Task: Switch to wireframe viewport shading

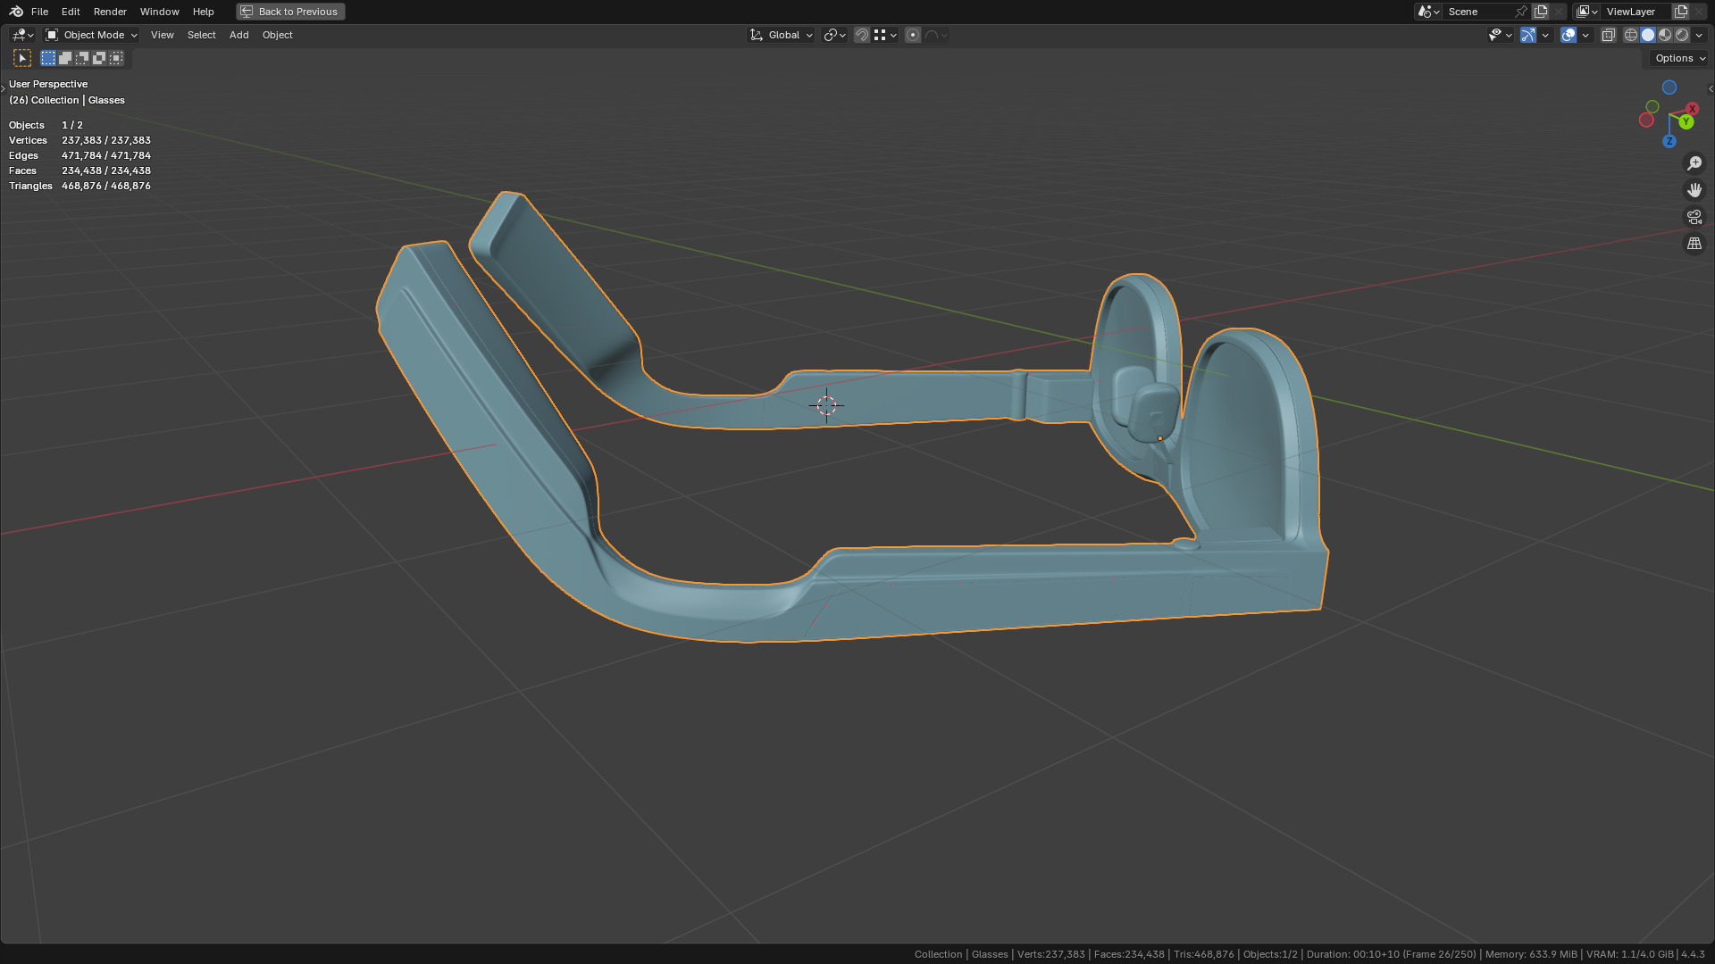Action: tap(1631, 35)
